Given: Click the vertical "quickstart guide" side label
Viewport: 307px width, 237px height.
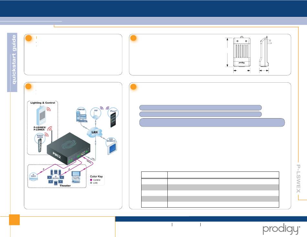Looking at the screenshot, I should pyautogui.click(x=14, y=59).
